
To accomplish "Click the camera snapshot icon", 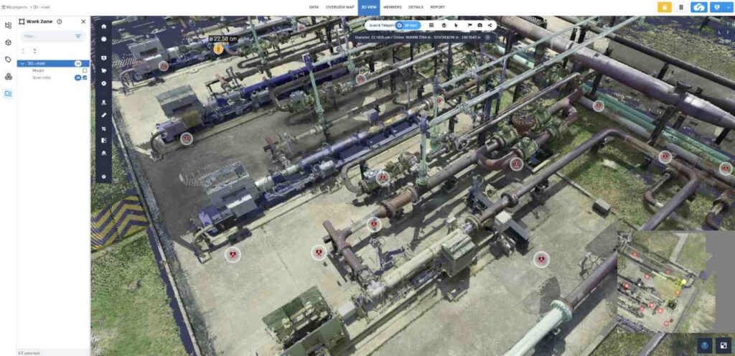I will tap(479, 25).
